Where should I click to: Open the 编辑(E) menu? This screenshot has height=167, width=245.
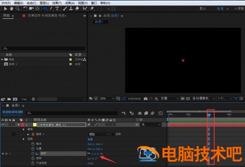[19, 3]
